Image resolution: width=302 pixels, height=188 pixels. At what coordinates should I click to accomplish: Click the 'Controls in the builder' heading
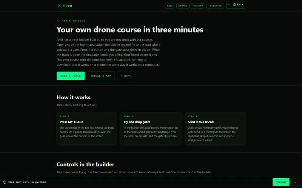click(85, 164)
